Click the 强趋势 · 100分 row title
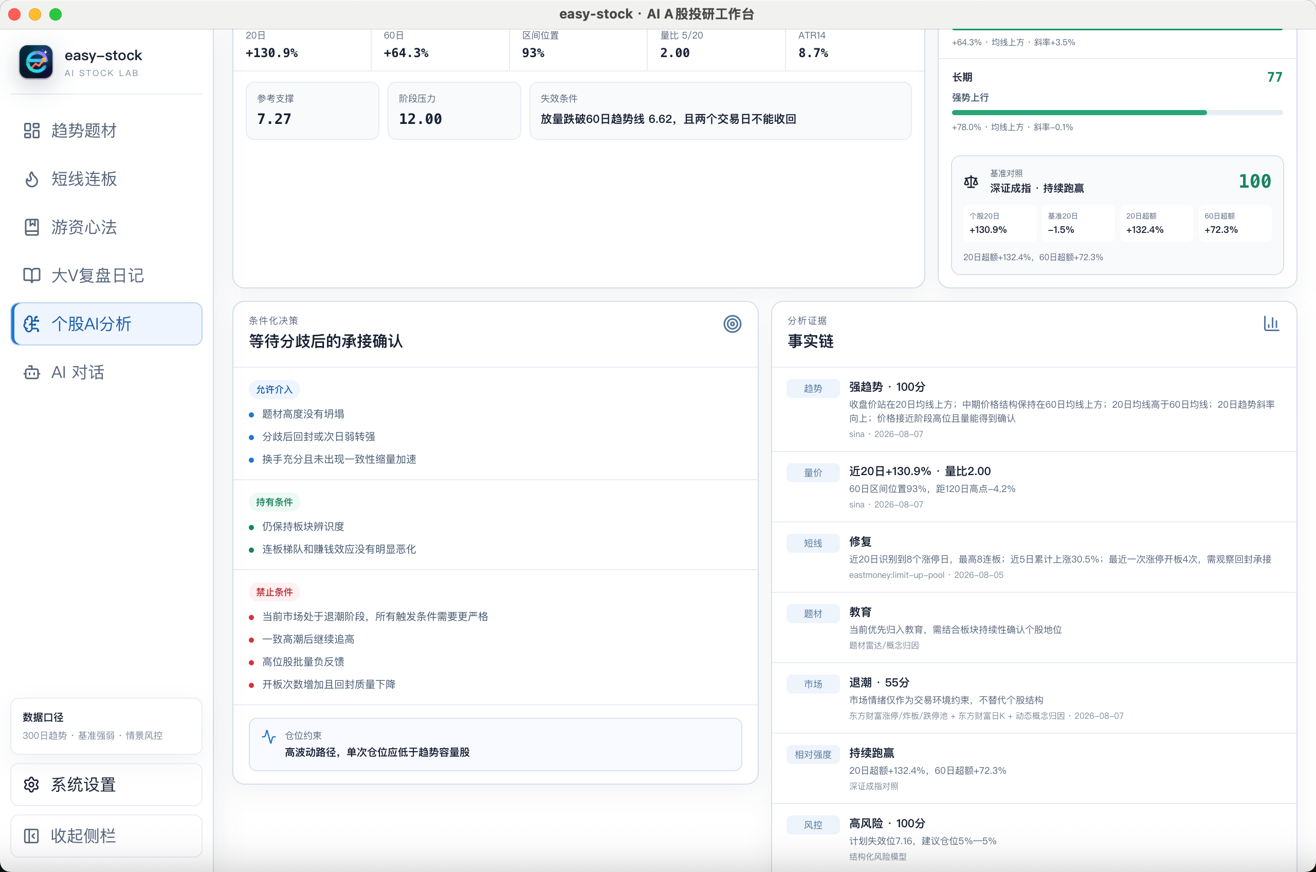Image resolution: width=1316 pixels, height=872 pixels. click(887, 387)
